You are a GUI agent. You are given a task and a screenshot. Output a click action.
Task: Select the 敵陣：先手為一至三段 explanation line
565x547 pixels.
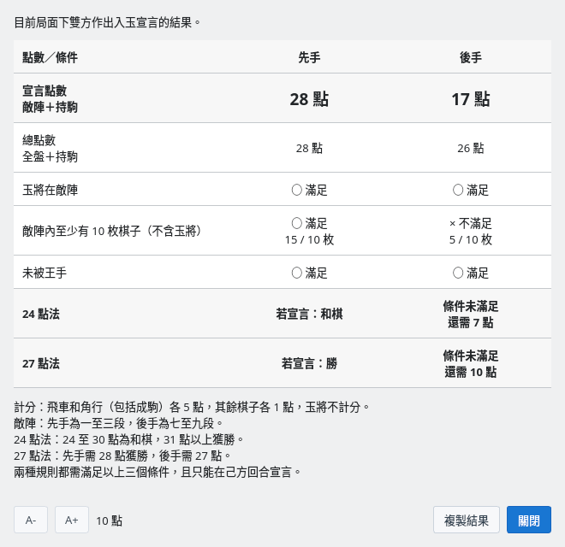(x=118, y=423)
